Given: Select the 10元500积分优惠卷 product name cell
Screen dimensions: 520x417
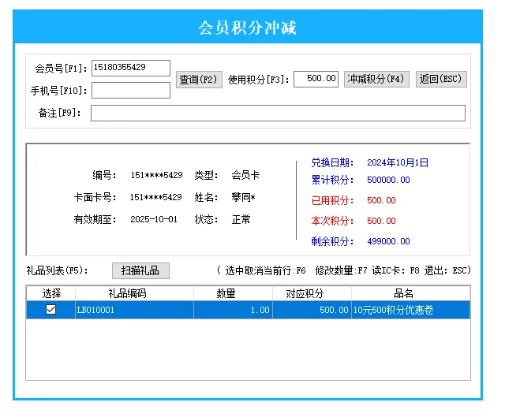Looking at the screenshot, I should point(410,310).
